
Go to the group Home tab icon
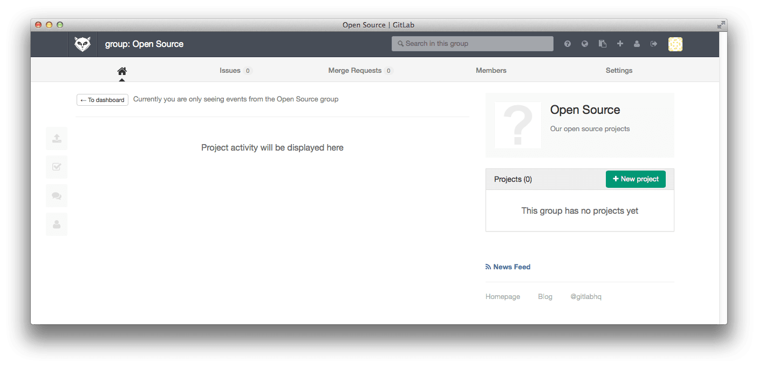point(122,71)
